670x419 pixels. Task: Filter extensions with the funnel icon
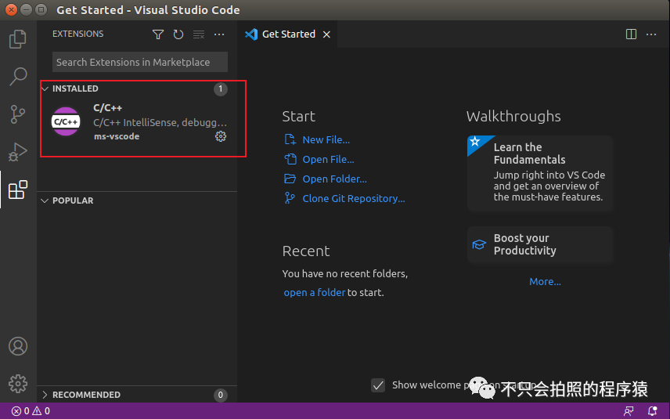[158, 34]
